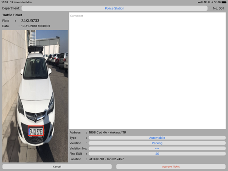Open the Police Station department selector
This screenshot has width=228, height=171.
coord(114,8)
